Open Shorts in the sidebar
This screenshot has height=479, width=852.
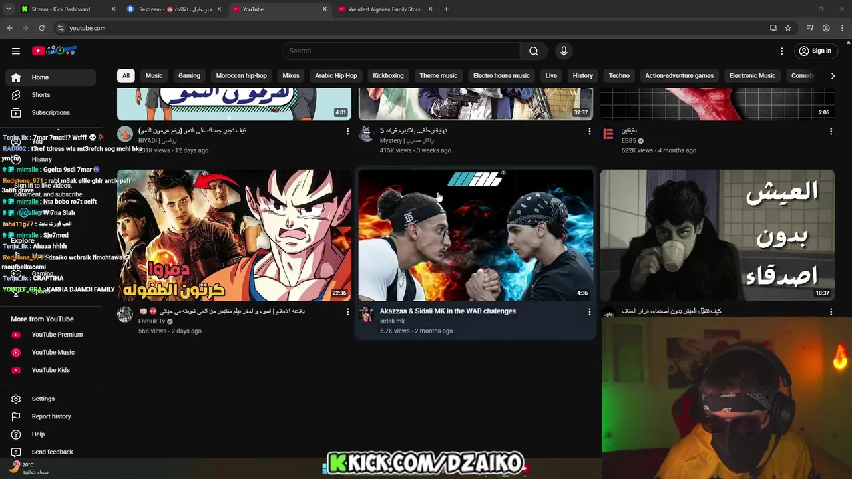tap(51, 94)
